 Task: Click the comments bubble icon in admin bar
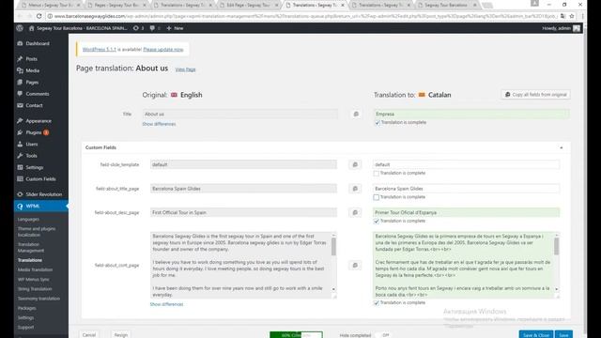coord(152,28)
